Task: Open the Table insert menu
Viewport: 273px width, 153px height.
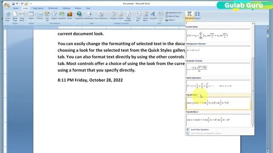Action: (x=31, y=16)
